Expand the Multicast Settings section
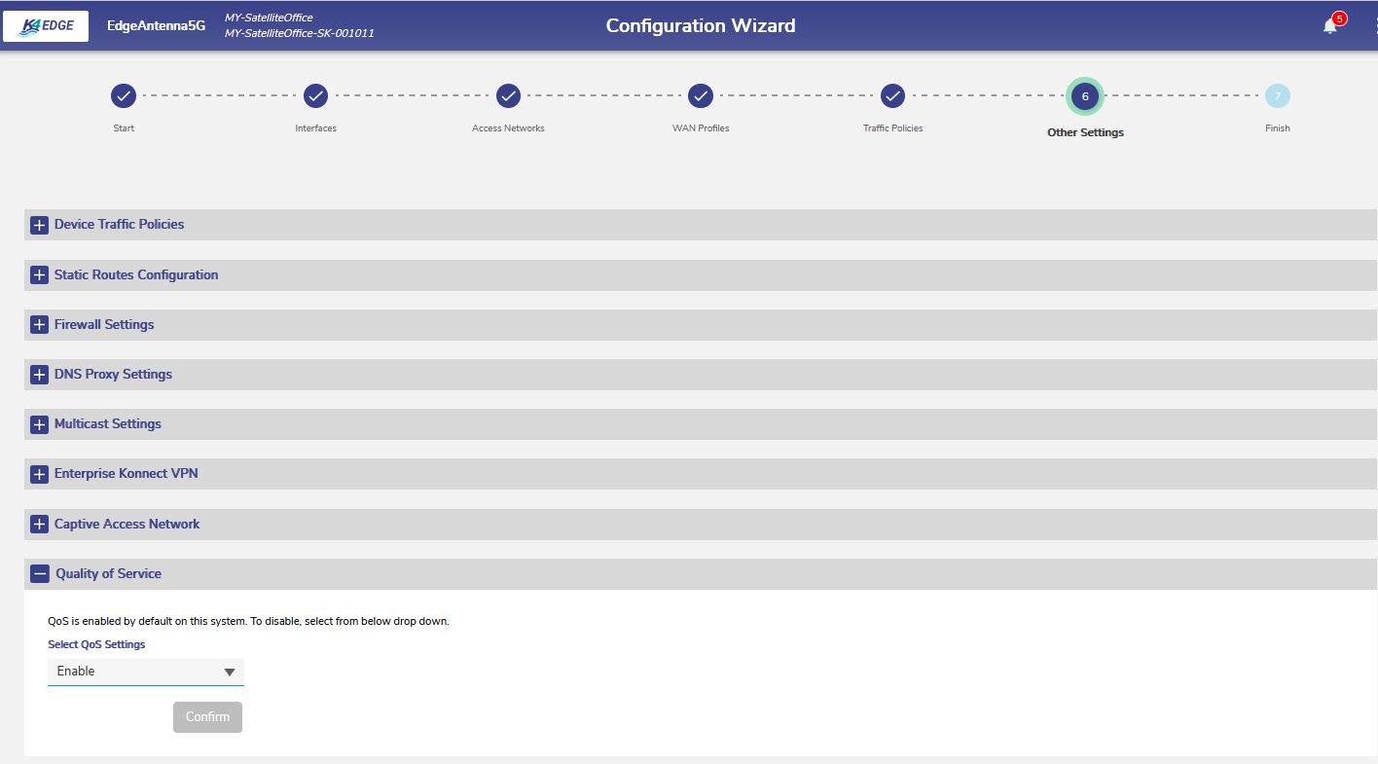This screenshot has height=764, width=1378. 39,424
